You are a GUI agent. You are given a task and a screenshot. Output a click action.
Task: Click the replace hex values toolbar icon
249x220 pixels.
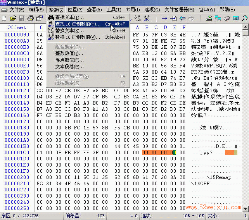147,19
